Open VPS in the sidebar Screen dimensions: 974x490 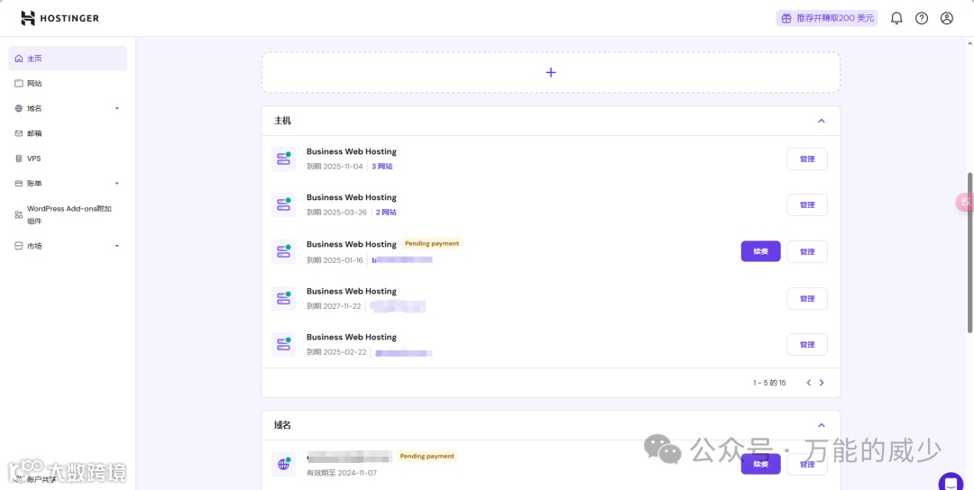68,159
